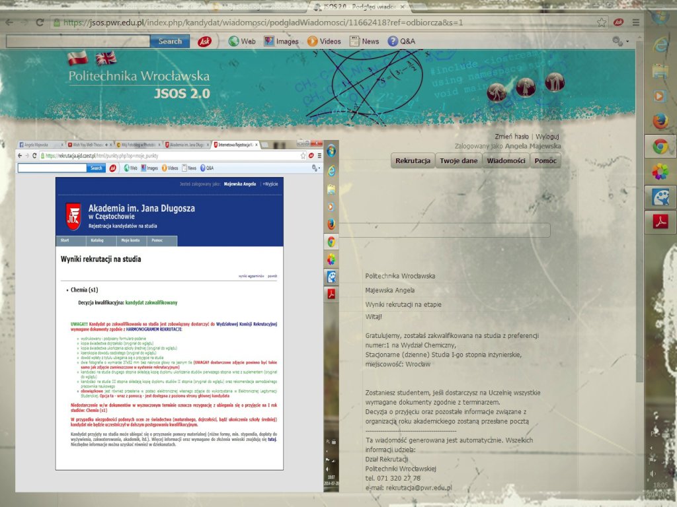The height and width of the screenshot is (507, 677).
Task: Click the HARMONOGRAMEM REKRUTACJI link
Action: point(154,329)
